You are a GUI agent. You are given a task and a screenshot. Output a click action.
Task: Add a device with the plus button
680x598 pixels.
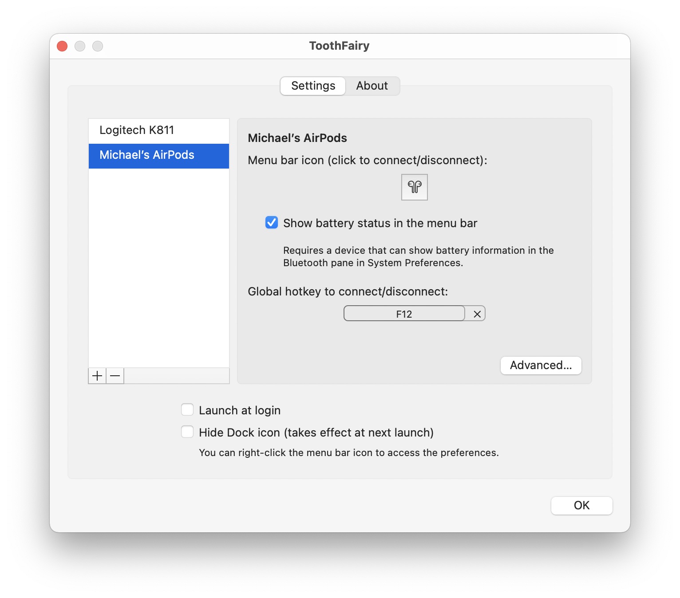[x=97, y=376]
